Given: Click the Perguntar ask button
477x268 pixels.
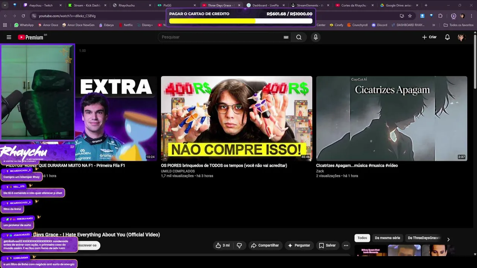Looking at the screenshot, I should pos(299,245).
